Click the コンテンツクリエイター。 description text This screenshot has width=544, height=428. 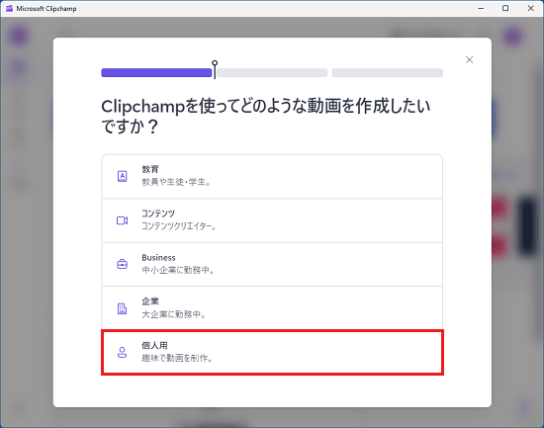pyautogui.click(x=179, y=226)
